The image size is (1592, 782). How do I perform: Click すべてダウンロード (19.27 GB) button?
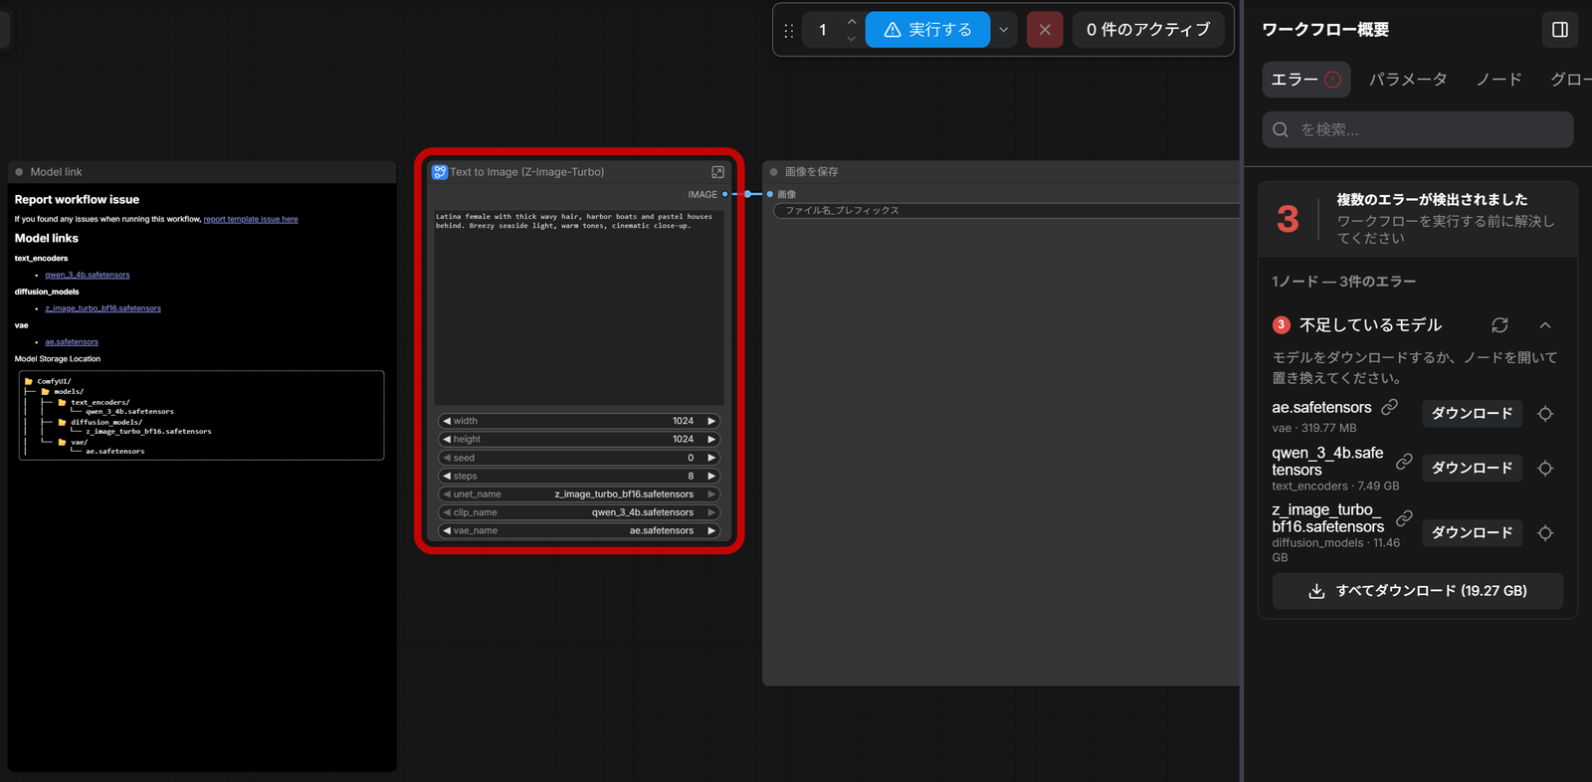click(1418, 591)
